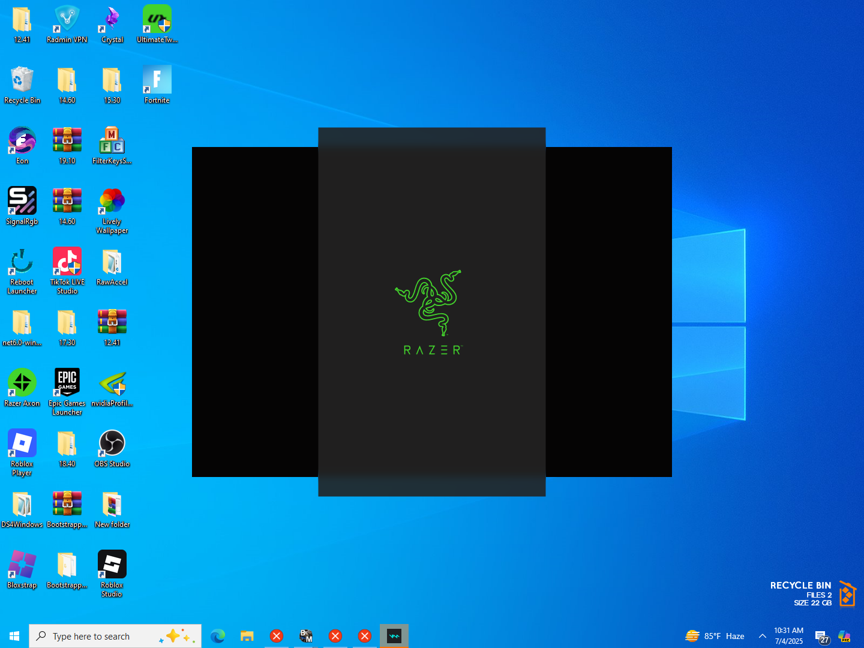The width and height of the screenshot is (864, 648).
Task: Select the 12.41 WinRAR archive icon
Action: [112, 328]
